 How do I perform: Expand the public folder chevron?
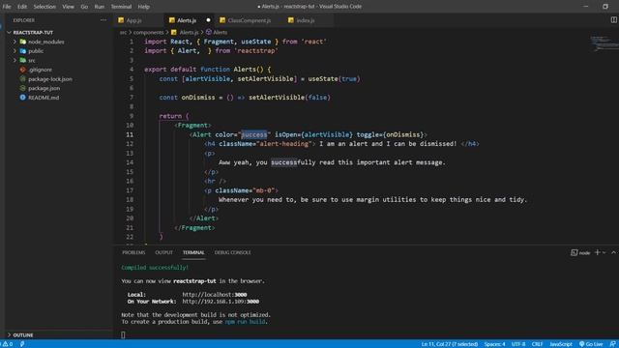[x=15, y=51]
